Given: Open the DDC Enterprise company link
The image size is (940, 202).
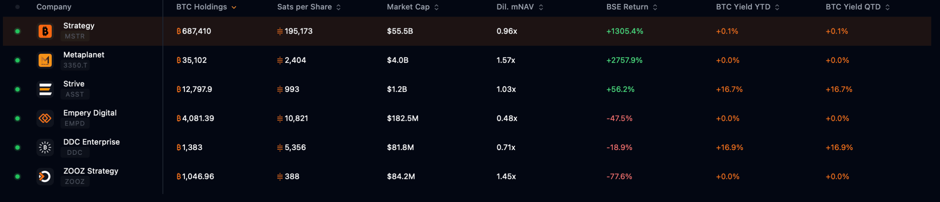Looking at the screenshot, I should tap(91, 142).
